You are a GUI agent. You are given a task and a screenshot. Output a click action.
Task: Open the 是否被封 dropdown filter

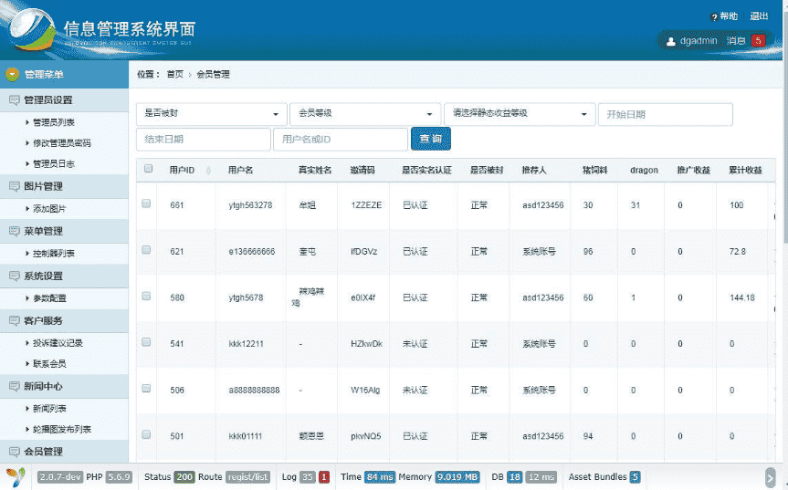pos(211,114)
